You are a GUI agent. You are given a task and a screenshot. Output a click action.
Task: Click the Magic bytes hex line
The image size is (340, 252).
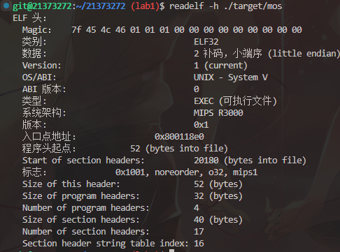click(187, 30)
